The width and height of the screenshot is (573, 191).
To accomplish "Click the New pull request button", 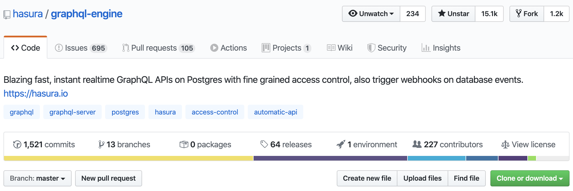I will click(x=108, y=178).
